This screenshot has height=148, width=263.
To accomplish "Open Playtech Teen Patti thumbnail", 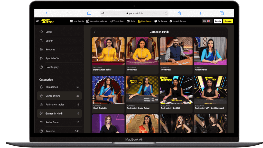I will 176,51.
